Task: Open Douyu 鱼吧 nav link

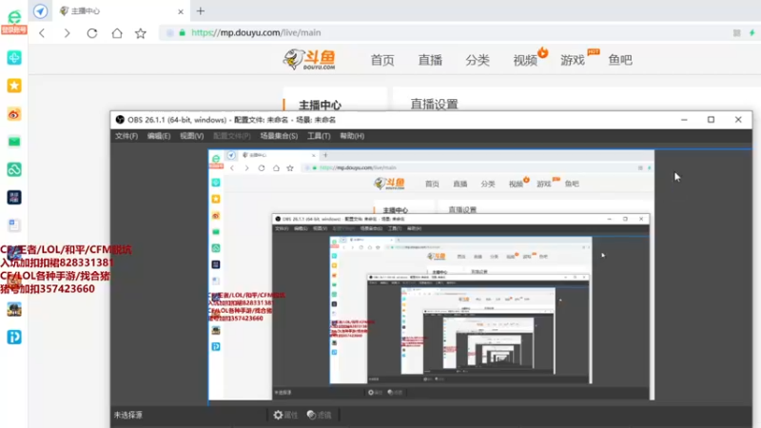Action: tap(620, 60)
